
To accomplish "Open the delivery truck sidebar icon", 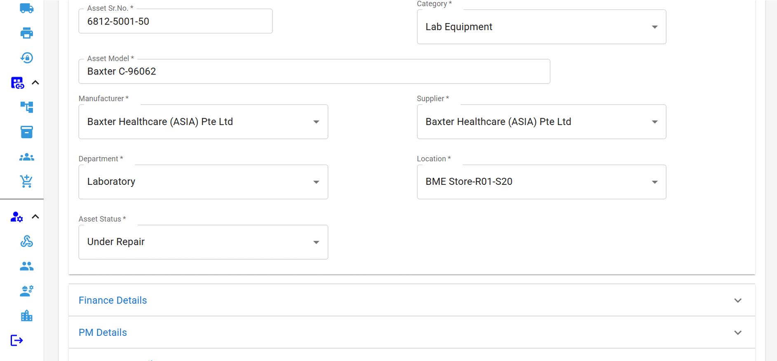I will (x=27, y=8).
